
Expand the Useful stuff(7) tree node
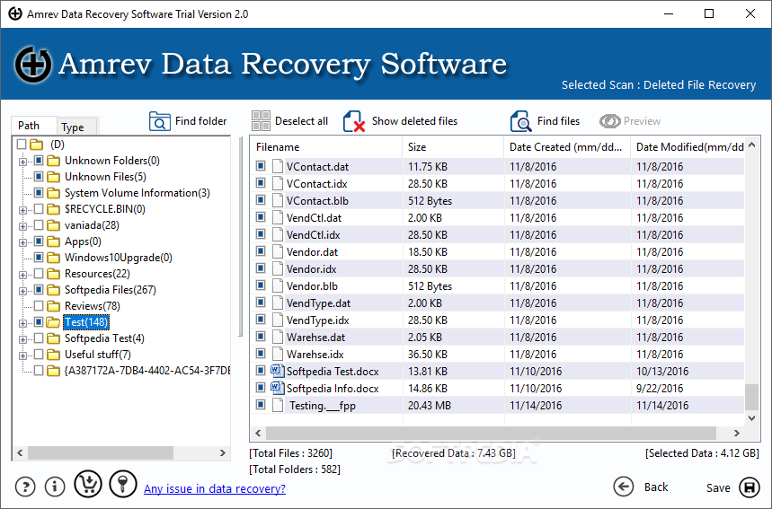click(x=22, y=355)
